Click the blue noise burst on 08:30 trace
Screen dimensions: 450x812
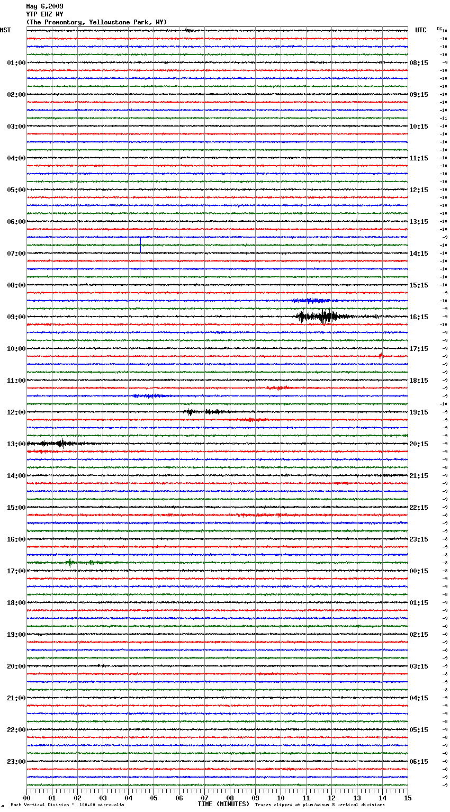point(312,301)
